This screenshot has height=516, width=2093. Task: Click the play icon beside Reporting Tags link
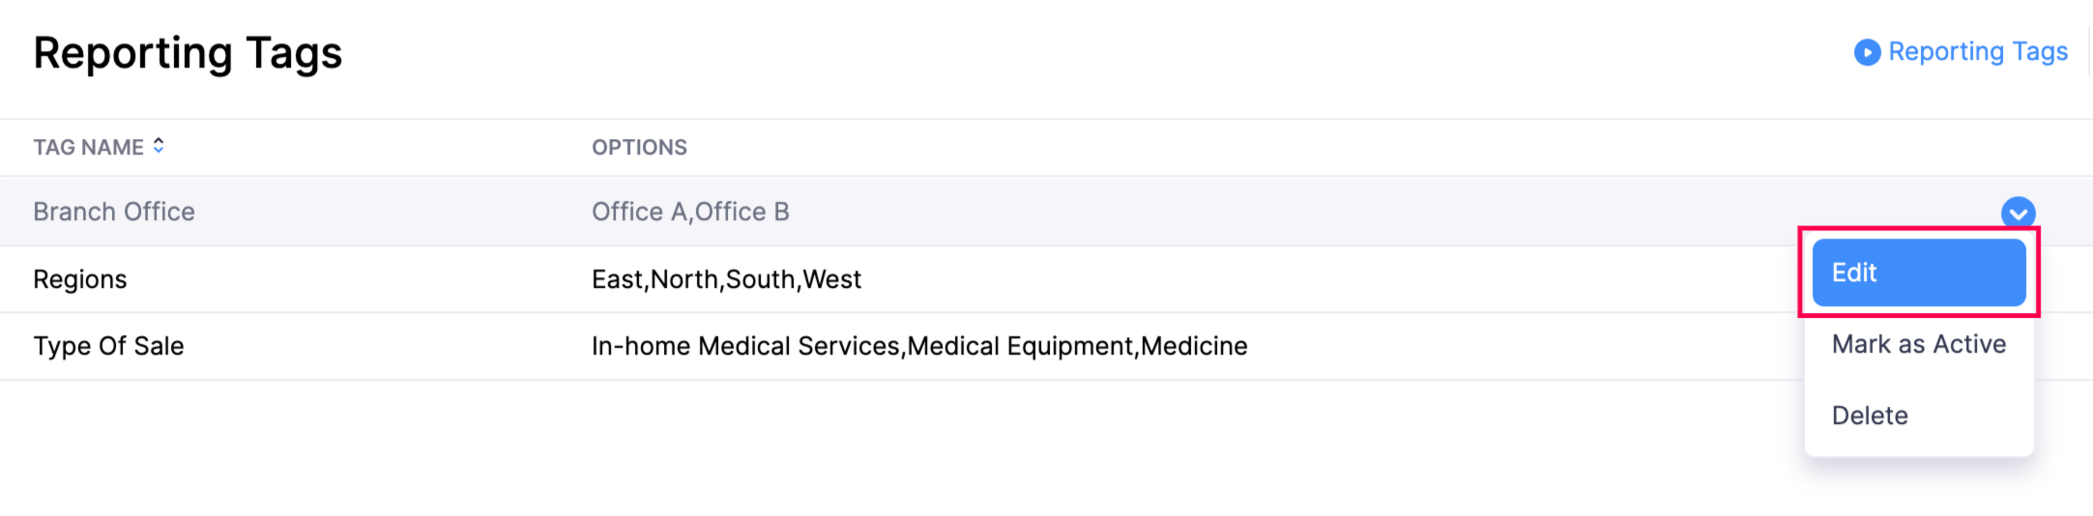pyautogui.click(x=1867, y=52)
